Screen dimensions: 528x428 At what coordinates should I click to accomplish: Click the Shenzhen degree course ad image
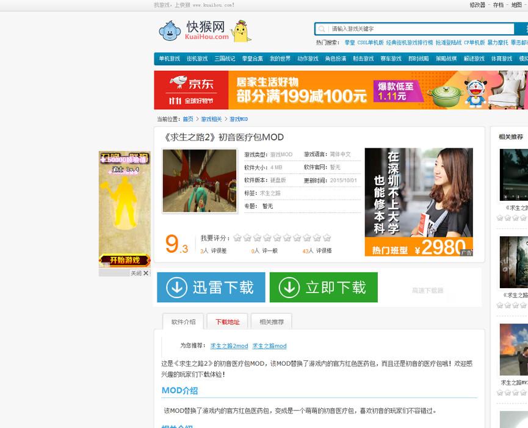click(x=419, y=202)
